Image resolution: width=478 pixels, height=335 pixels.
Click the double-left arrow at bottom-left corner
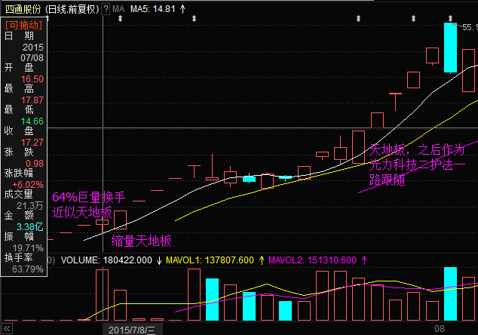coord(7,329)
